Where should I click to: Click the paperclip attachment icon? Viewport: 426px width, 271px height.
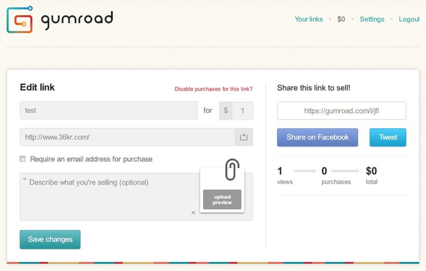(x=232, y=169)
